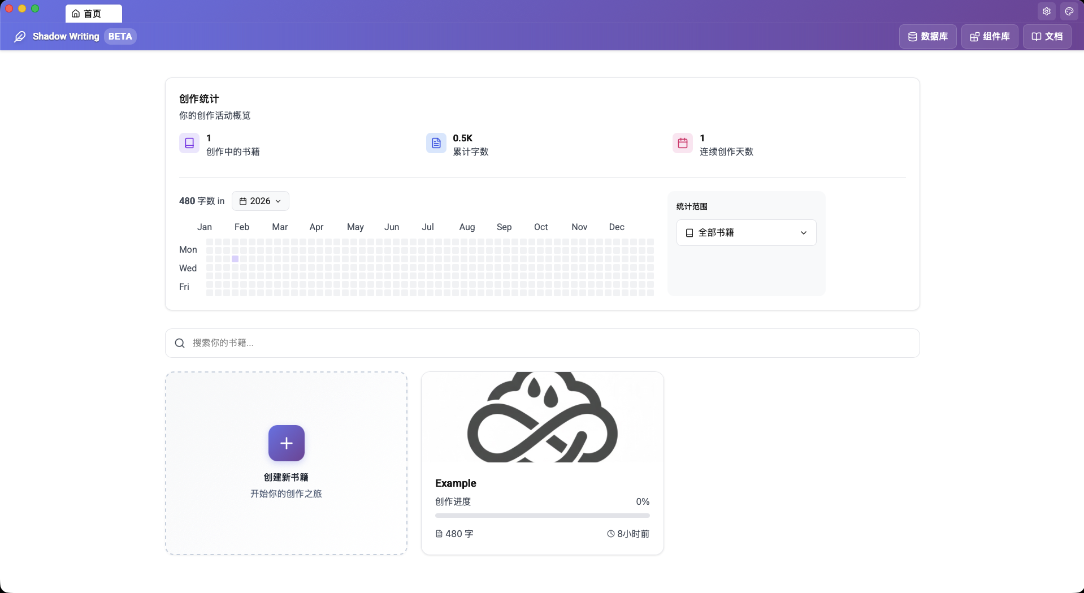Open the Example book cover thumbnail

(x=542, y=417)
